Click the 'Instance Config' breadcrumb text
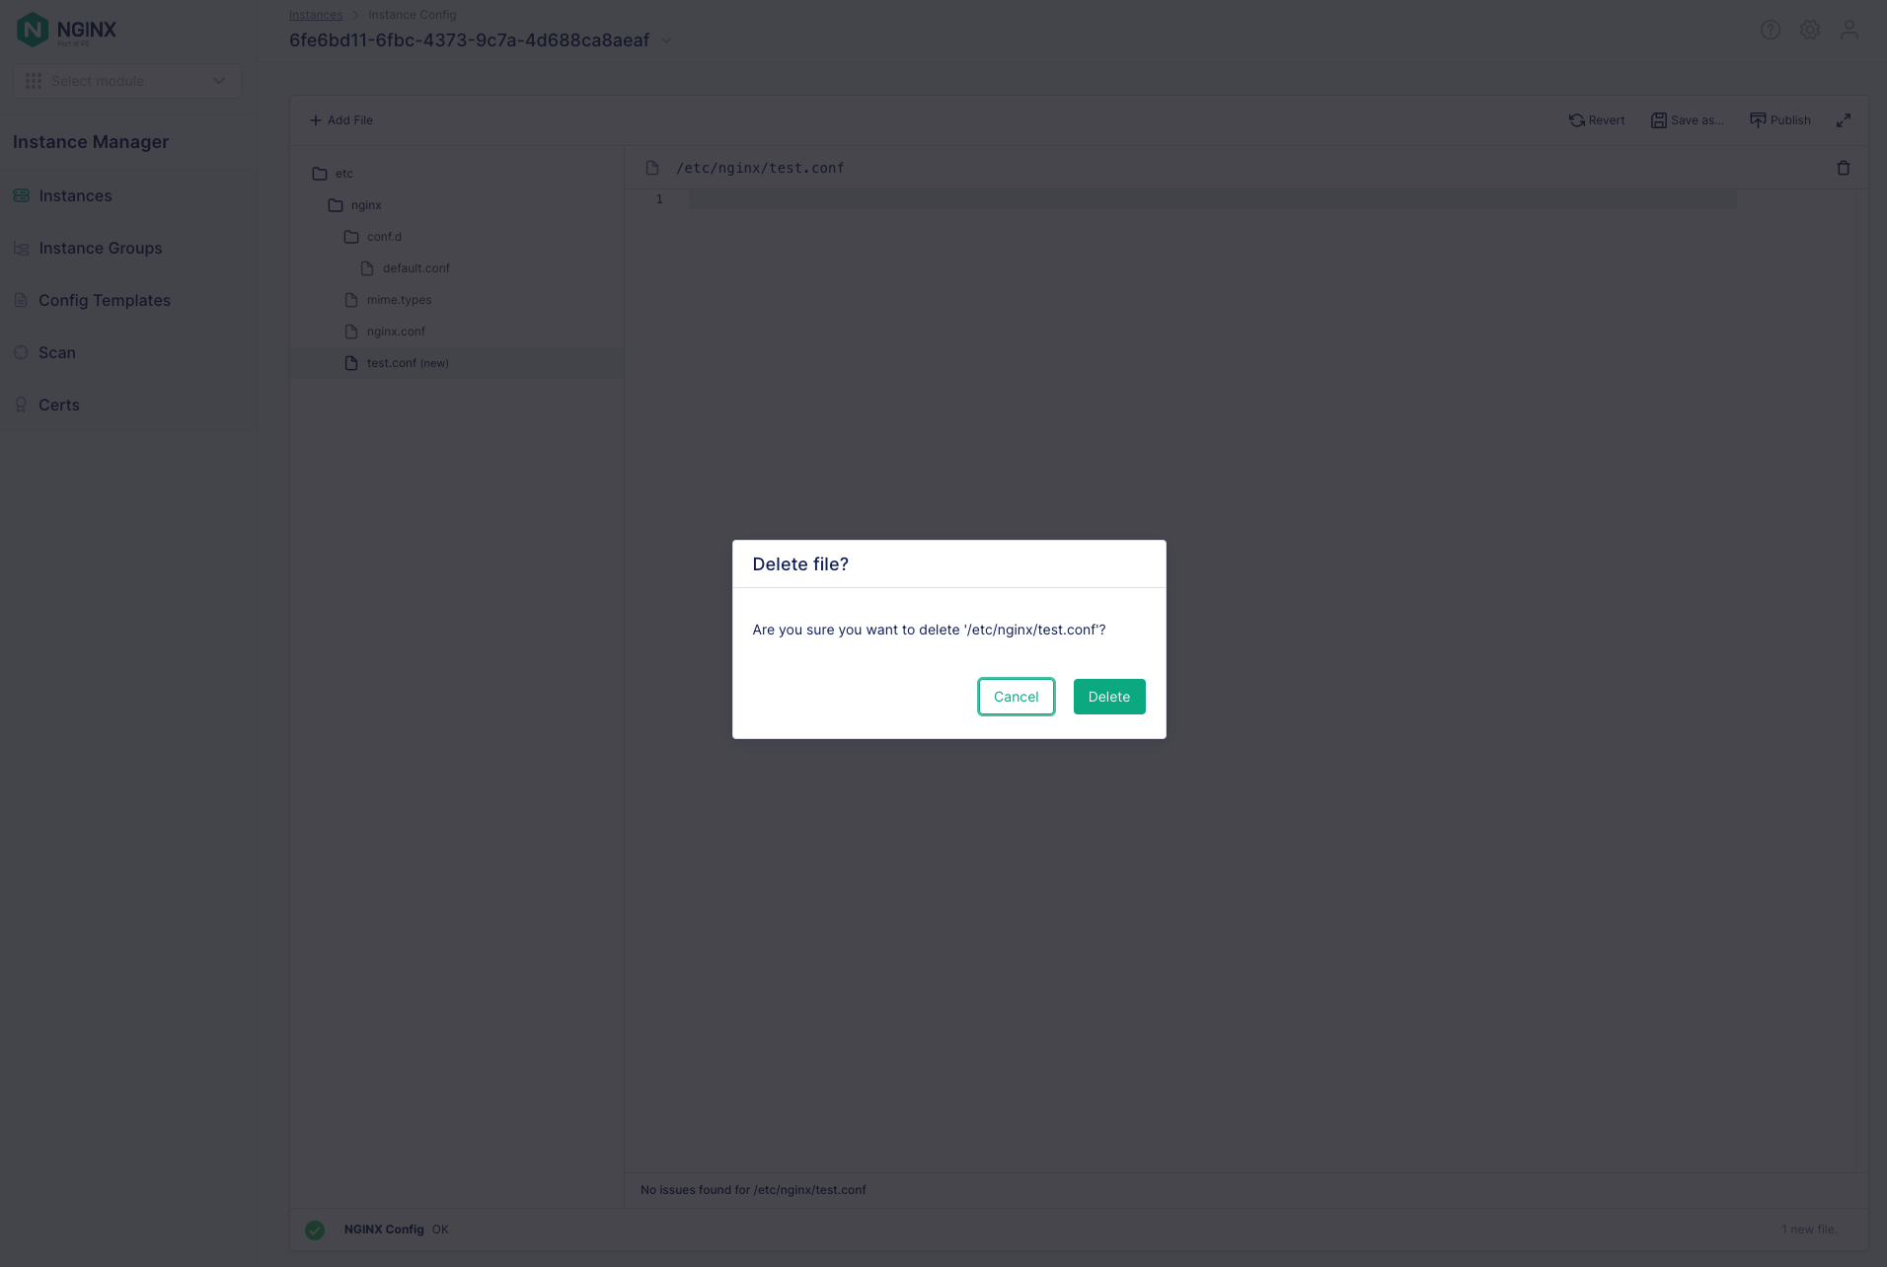1887x1267 pixels. [413, 15]
